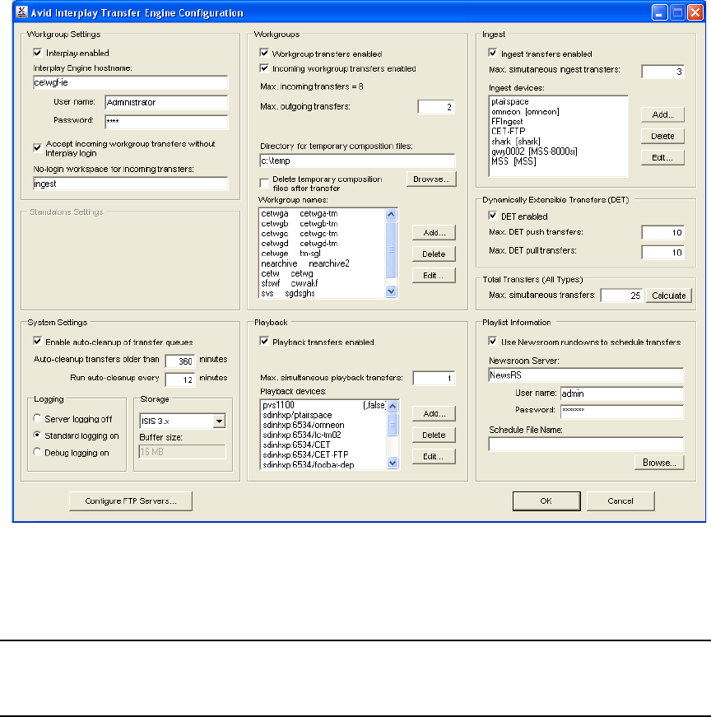This screenshot has width=711, height=717.
Task: Click Newsroom Password field
Action: tap(622, 412)
